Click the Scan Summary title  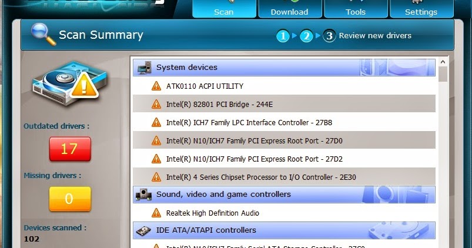(101, 35)
